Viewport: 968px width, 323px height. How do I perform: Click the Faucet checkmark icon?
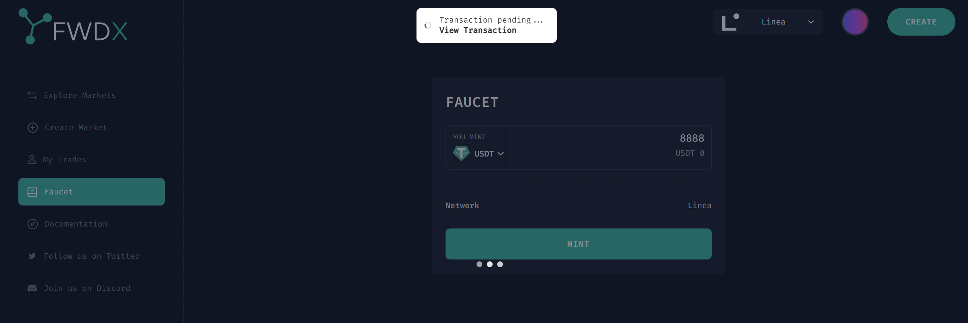point(32,192)
